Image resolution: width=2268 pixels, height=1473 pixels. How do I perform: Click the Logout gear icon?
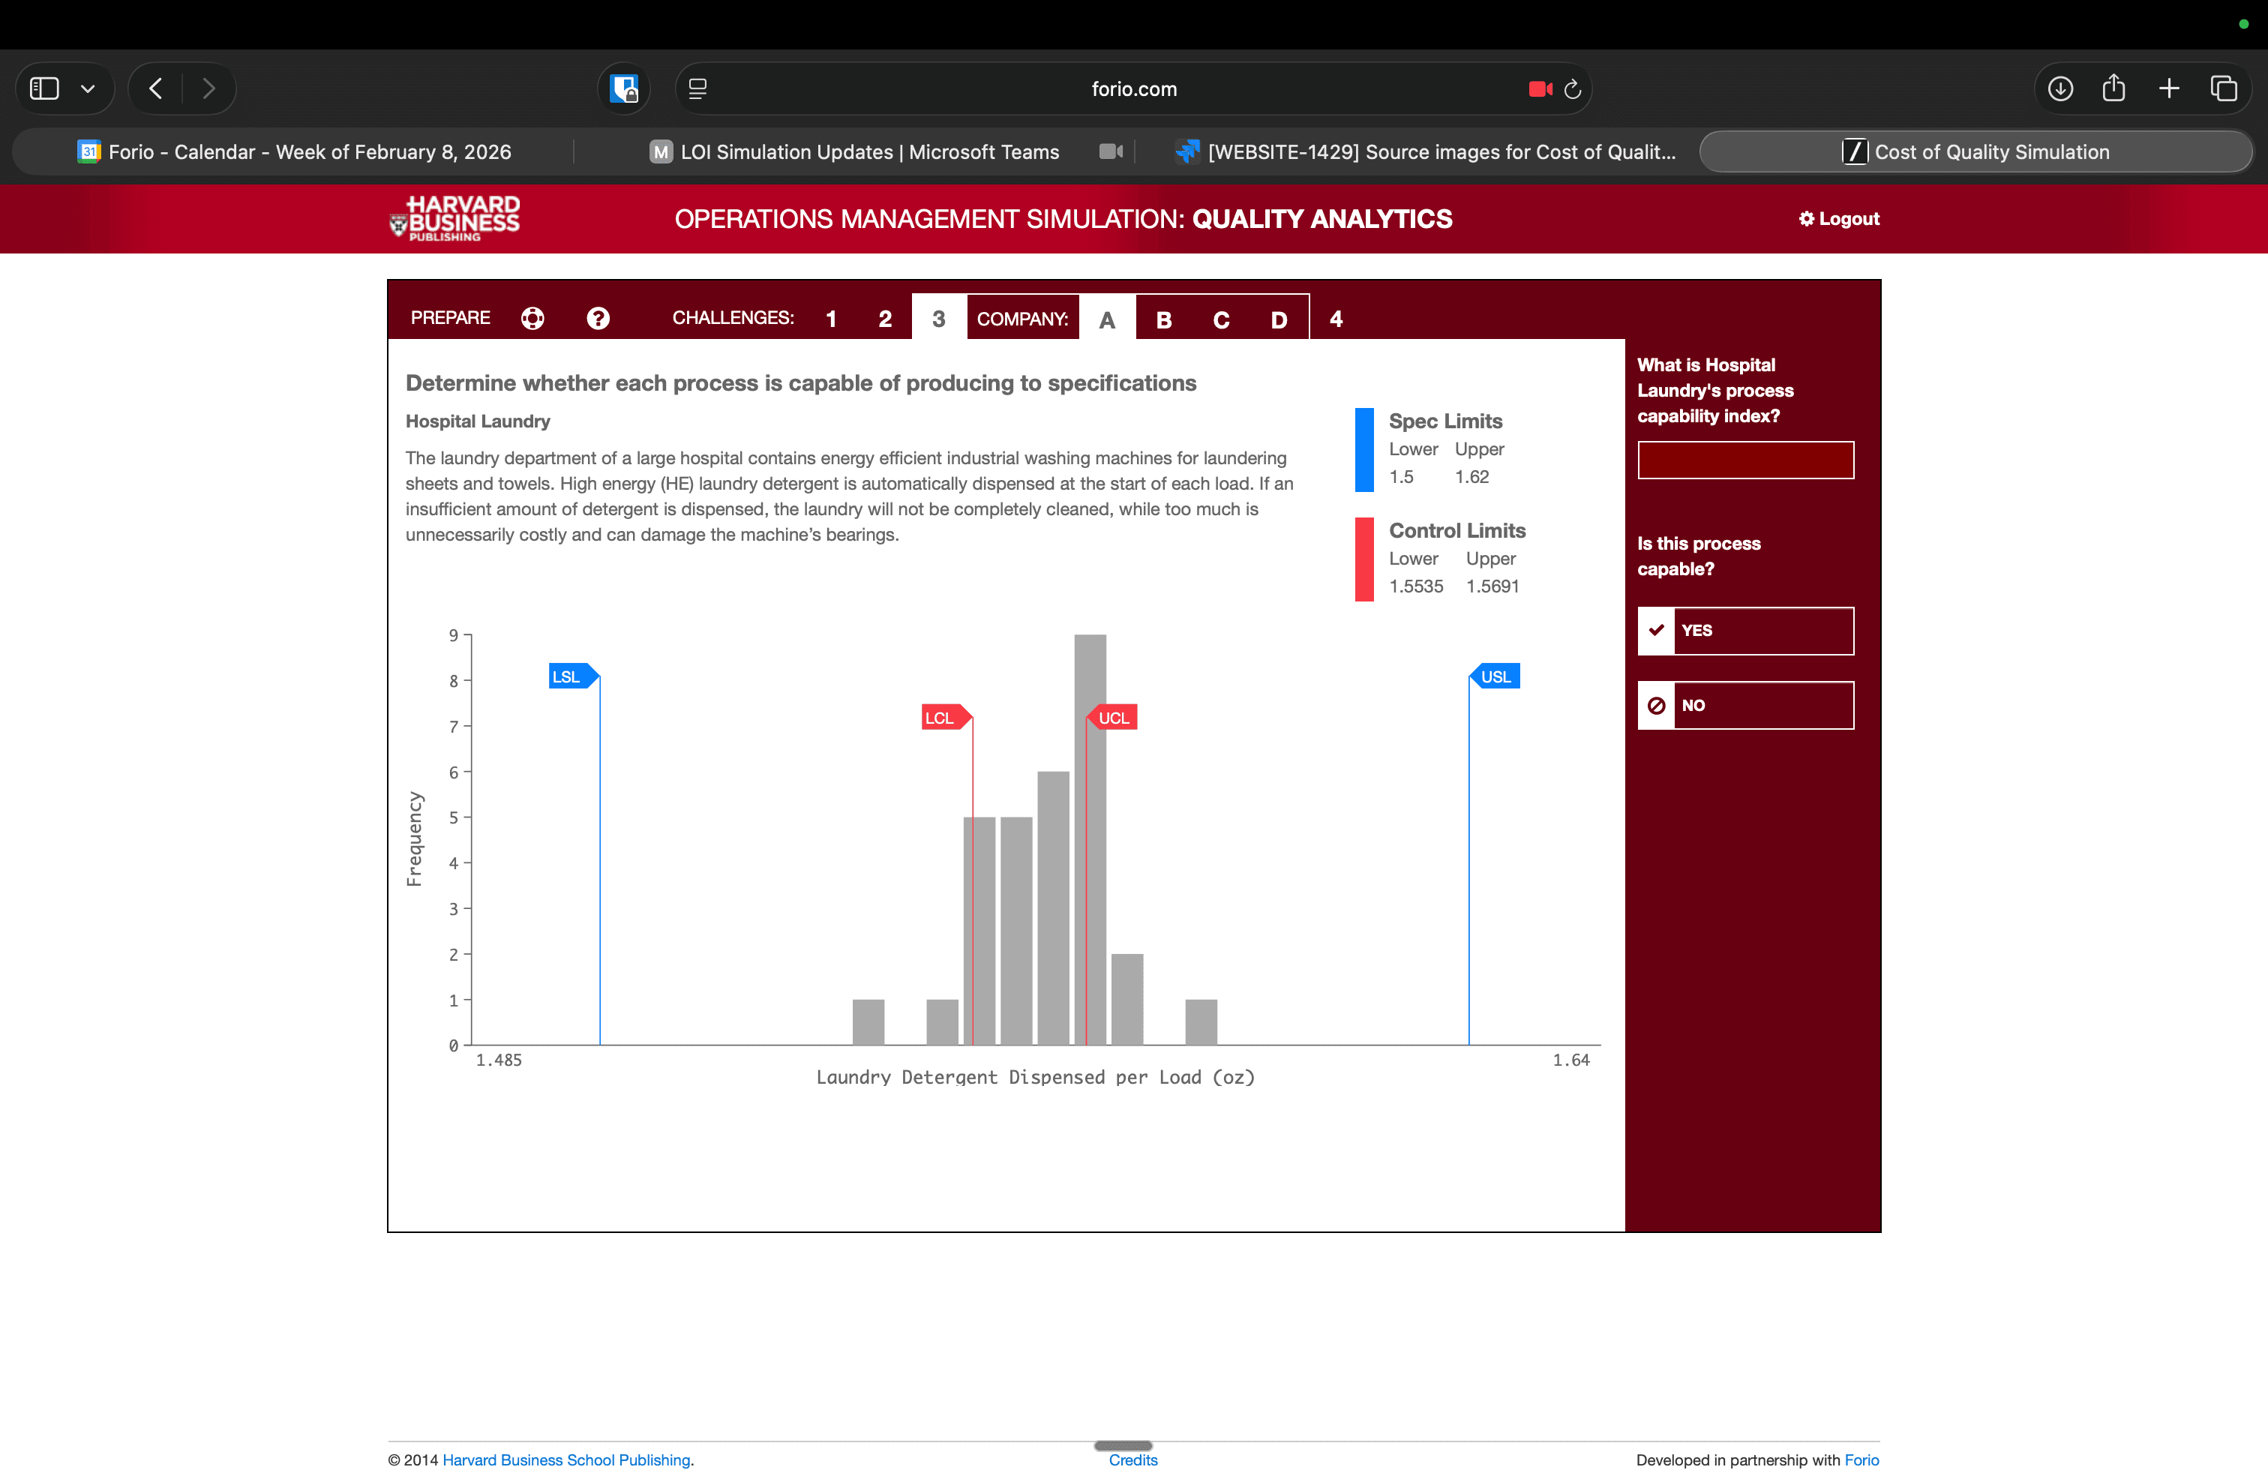pyautogui.click(x=1807, y=218)
